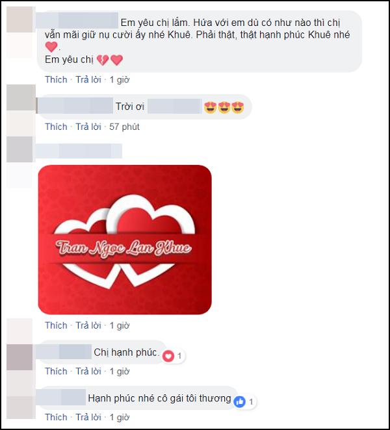
Task: Click Trả lời under the hearts image
Action: coord(88,325)
